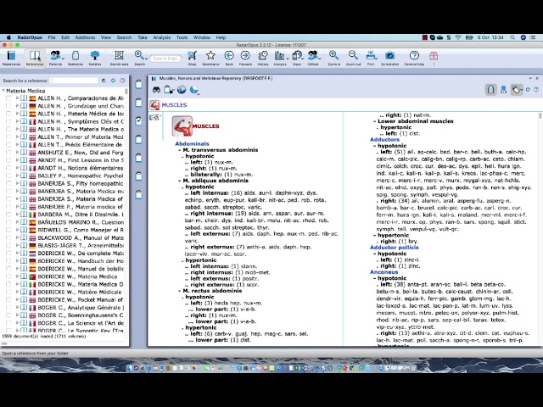
Task: Open the Maps toolbar icon
Action: 297,58
